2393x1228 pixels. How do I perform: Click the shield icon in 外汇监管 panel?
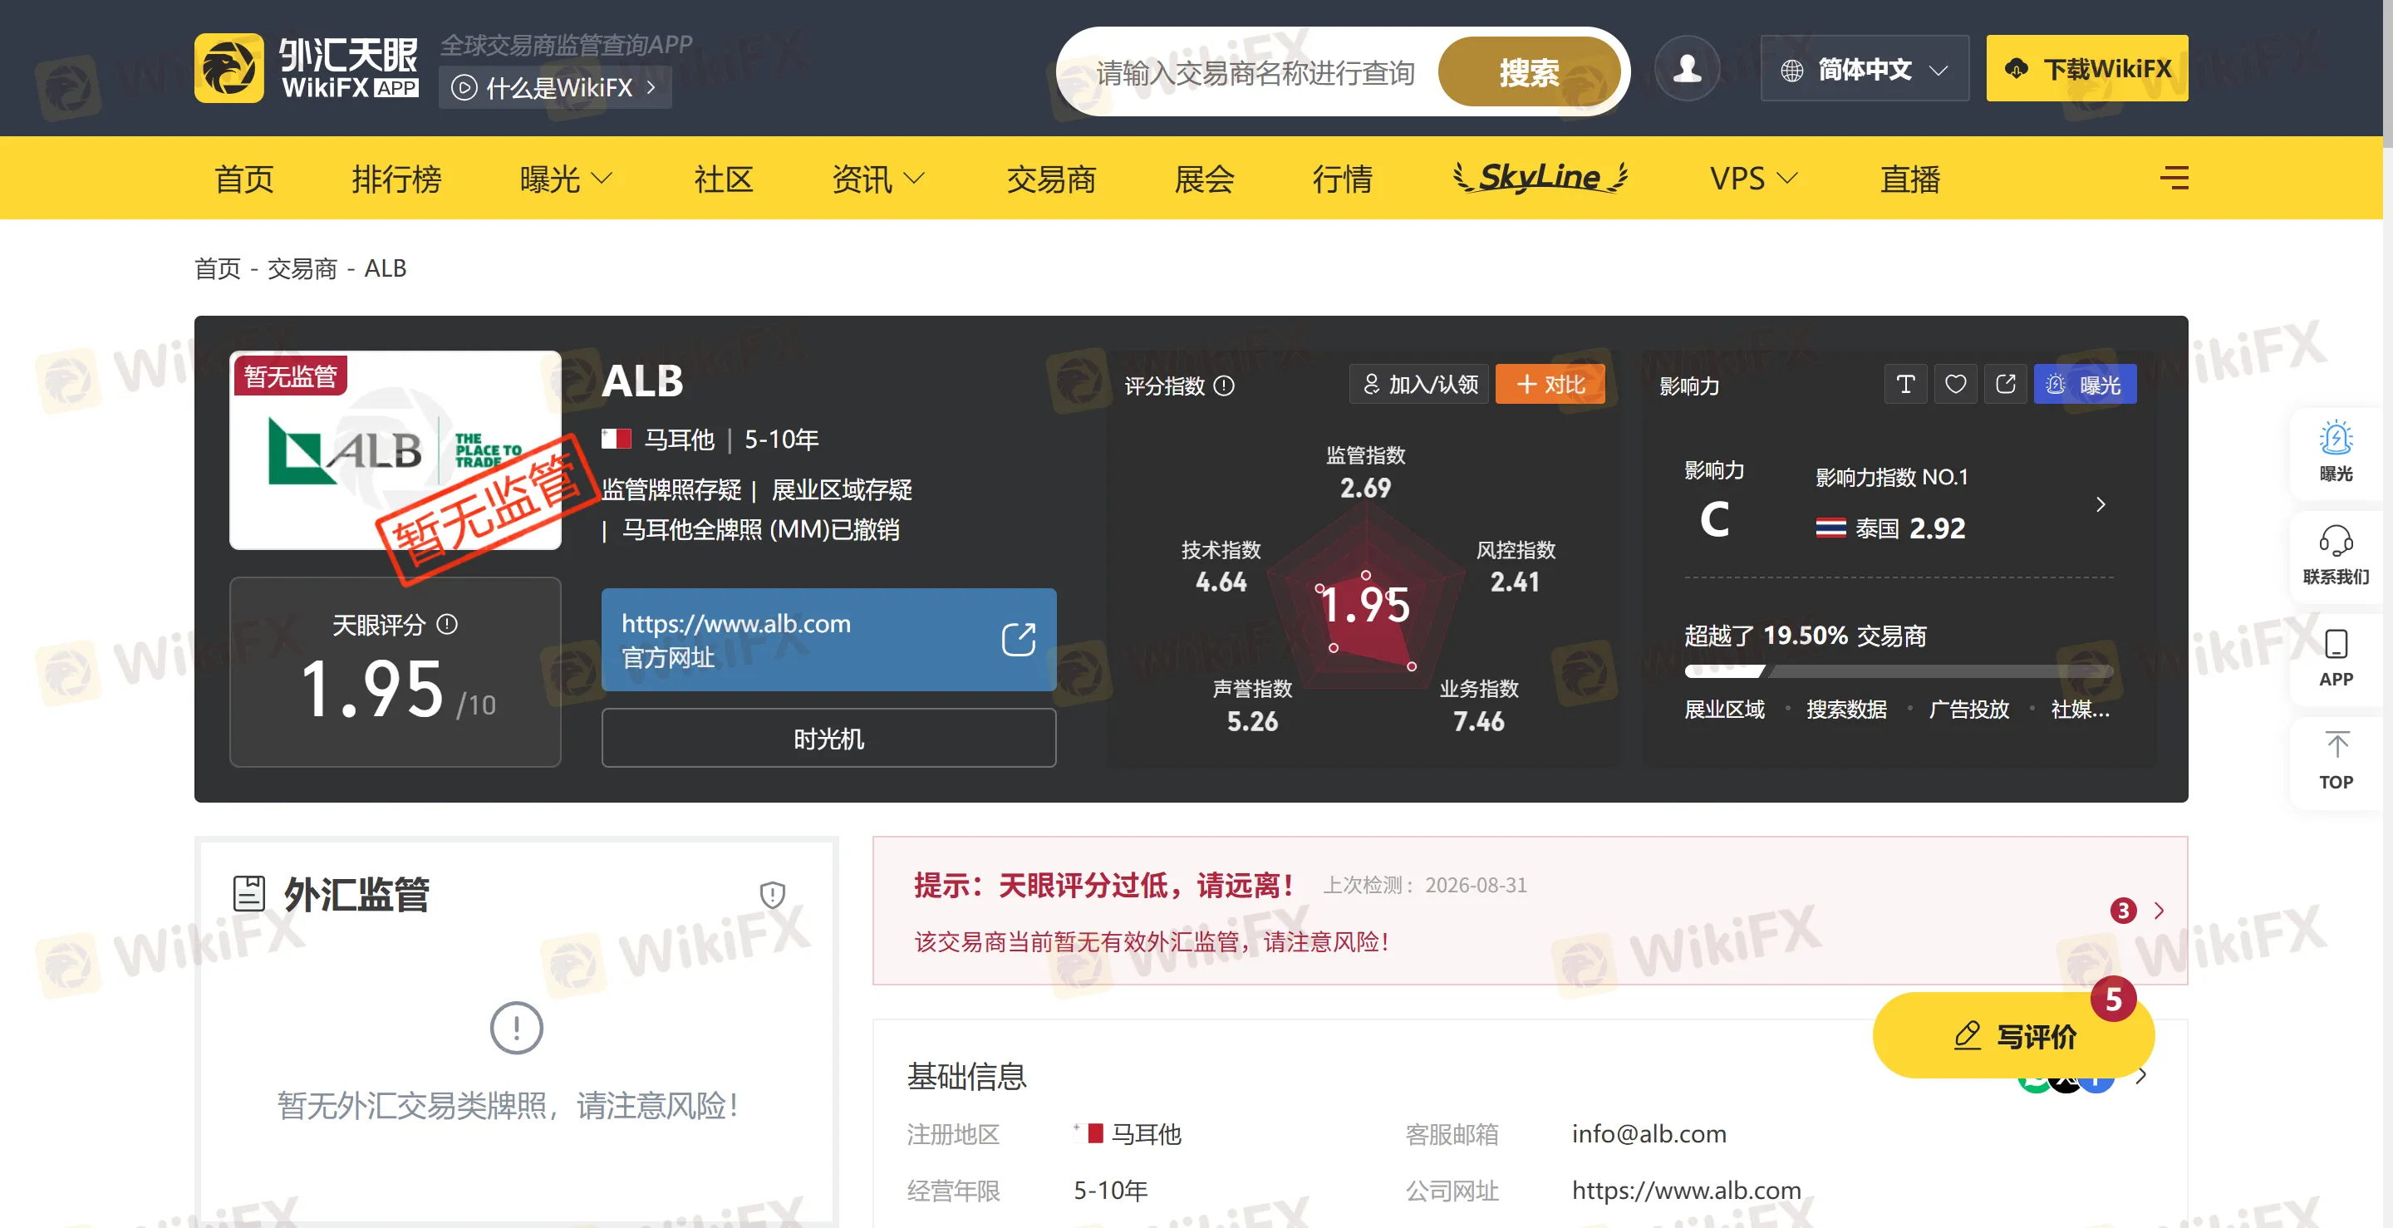772,895
